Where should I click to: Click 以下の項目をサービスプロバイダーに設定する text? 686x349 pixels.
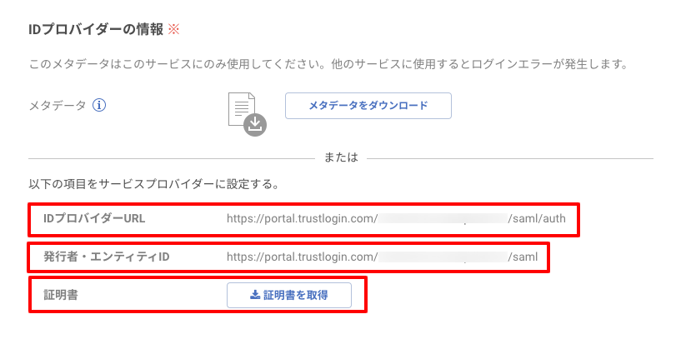click(x=154, y=184)
